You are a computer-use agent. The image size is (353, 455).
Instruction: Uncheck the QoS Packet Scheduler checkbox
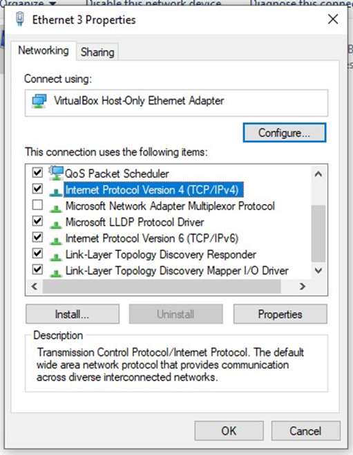(x=37, y=172)
